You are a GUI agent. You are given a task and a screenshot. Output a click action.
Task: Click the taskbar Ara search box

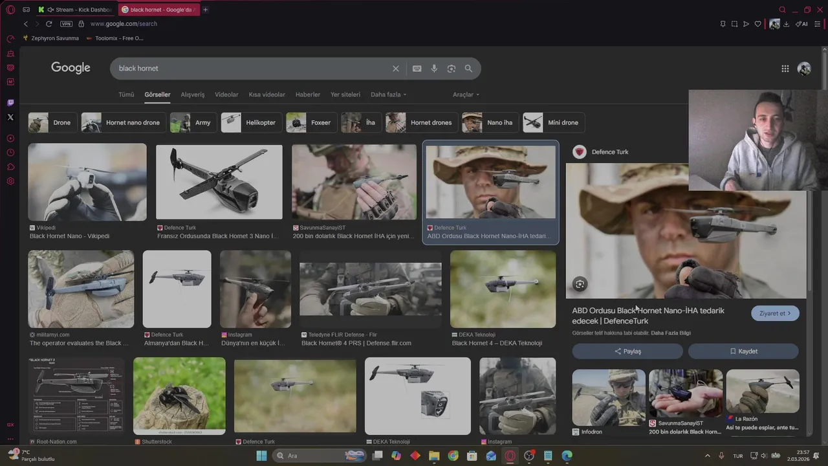pyautogui.click(x=320, y=456)
